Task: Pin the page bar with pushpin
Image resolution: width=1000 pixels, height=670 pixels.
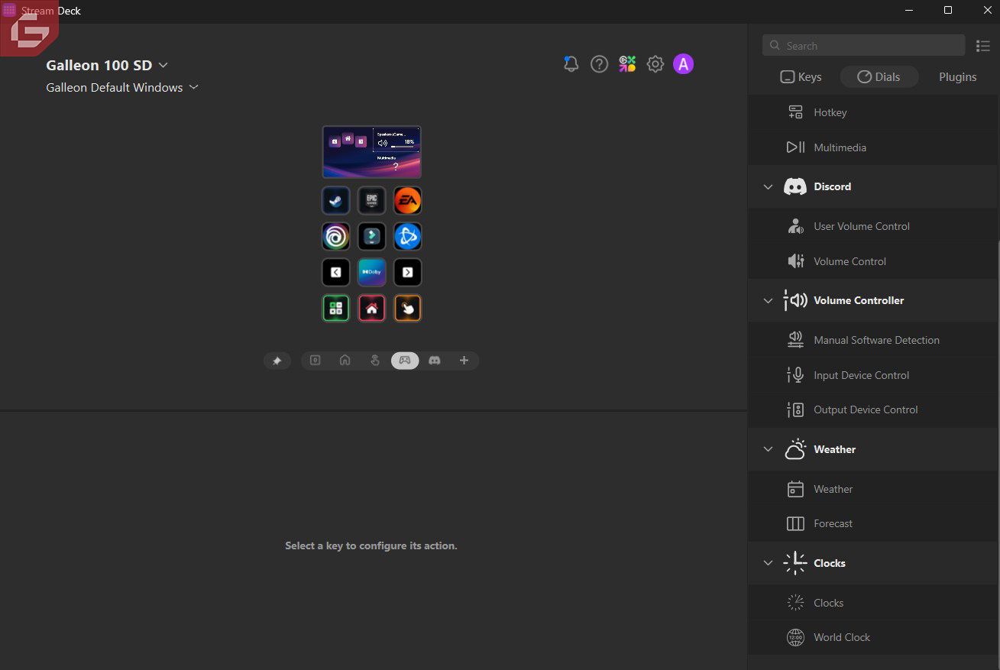Action: 277,361
